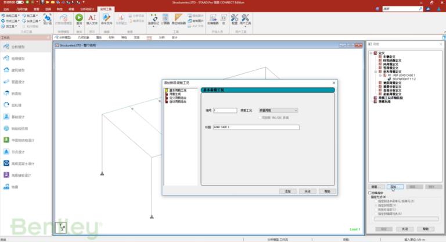Viewport: 446px width, 242px height.
Task: Select 基础设计 in the workflow sidebar
Action: 26,117
